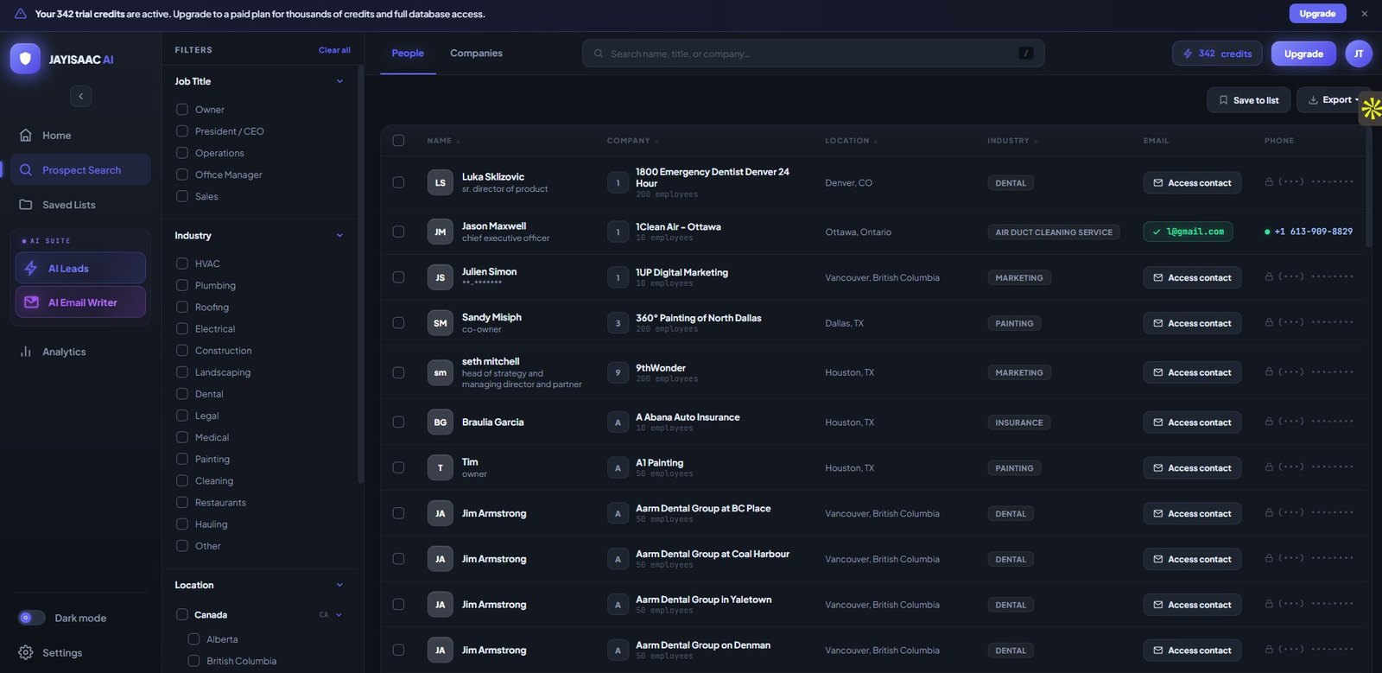
Task: Open Saved Lists in the sidebar
Action: [x=80, y=205]
